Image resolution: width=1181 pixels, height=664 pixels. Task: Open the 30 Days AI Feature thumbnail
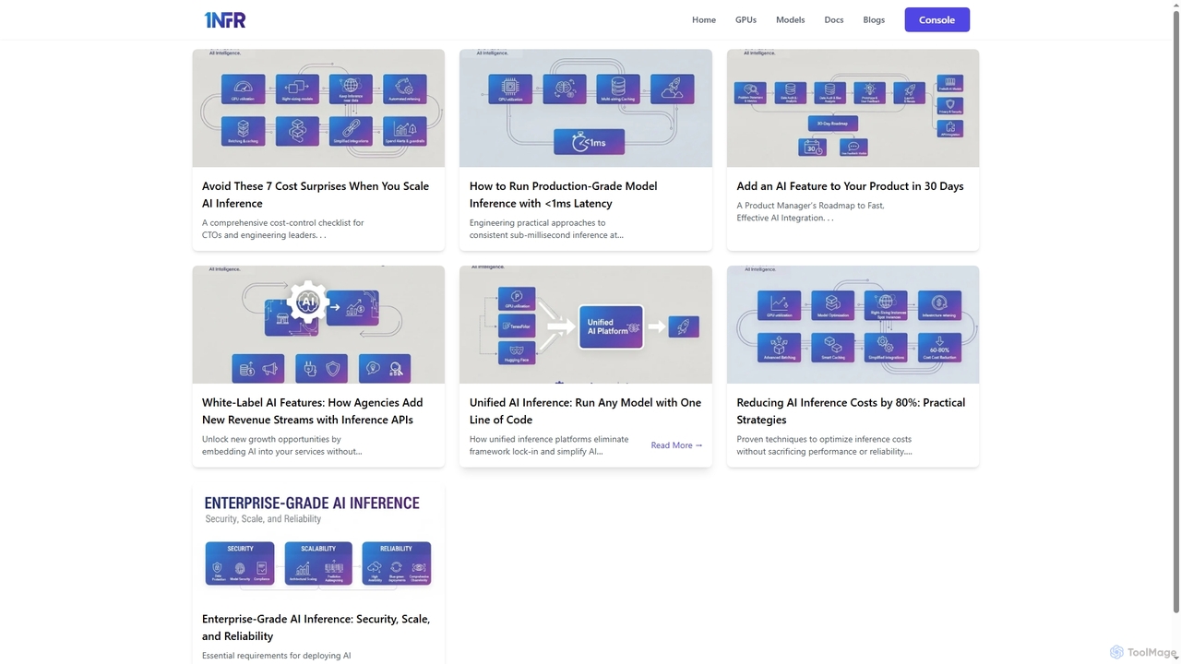[x=853, y=108]
